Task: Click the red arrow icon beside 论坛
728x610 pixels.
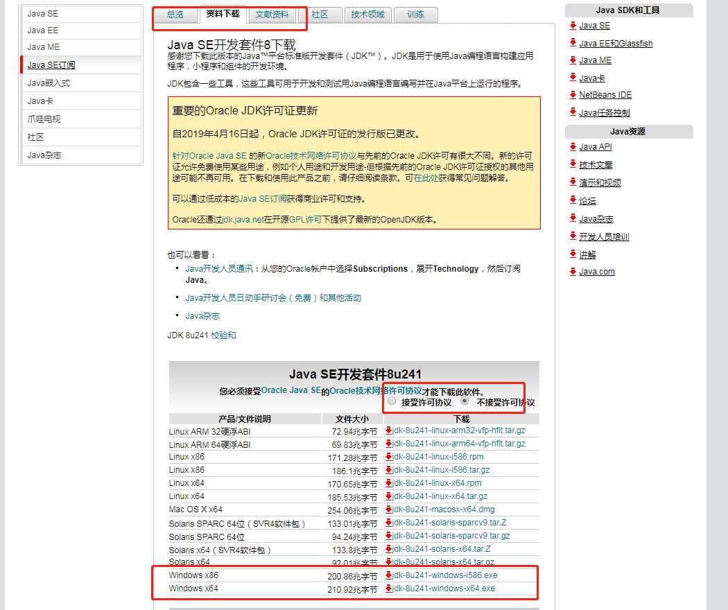Action: tap(573, 200)
